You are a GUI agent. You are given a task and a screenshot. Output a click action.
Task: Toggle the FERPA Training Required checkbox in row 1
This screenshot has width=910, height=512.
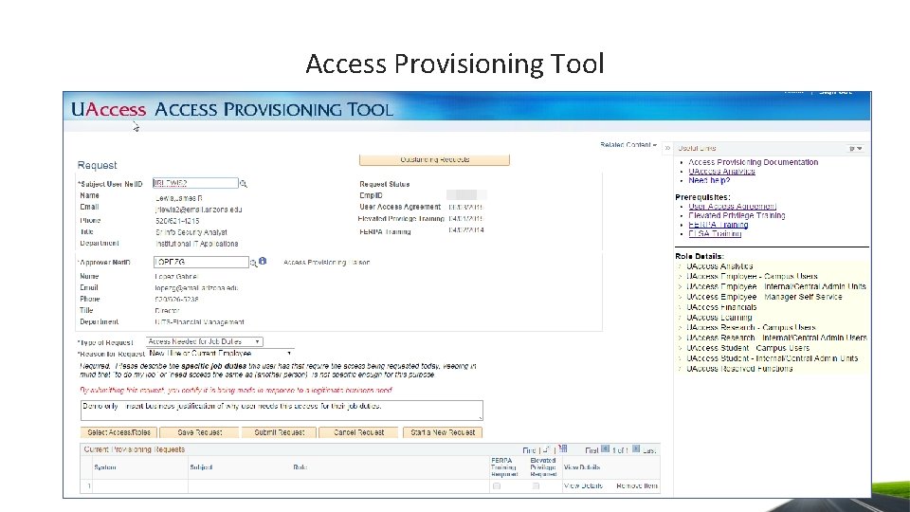tap(497, 485)
